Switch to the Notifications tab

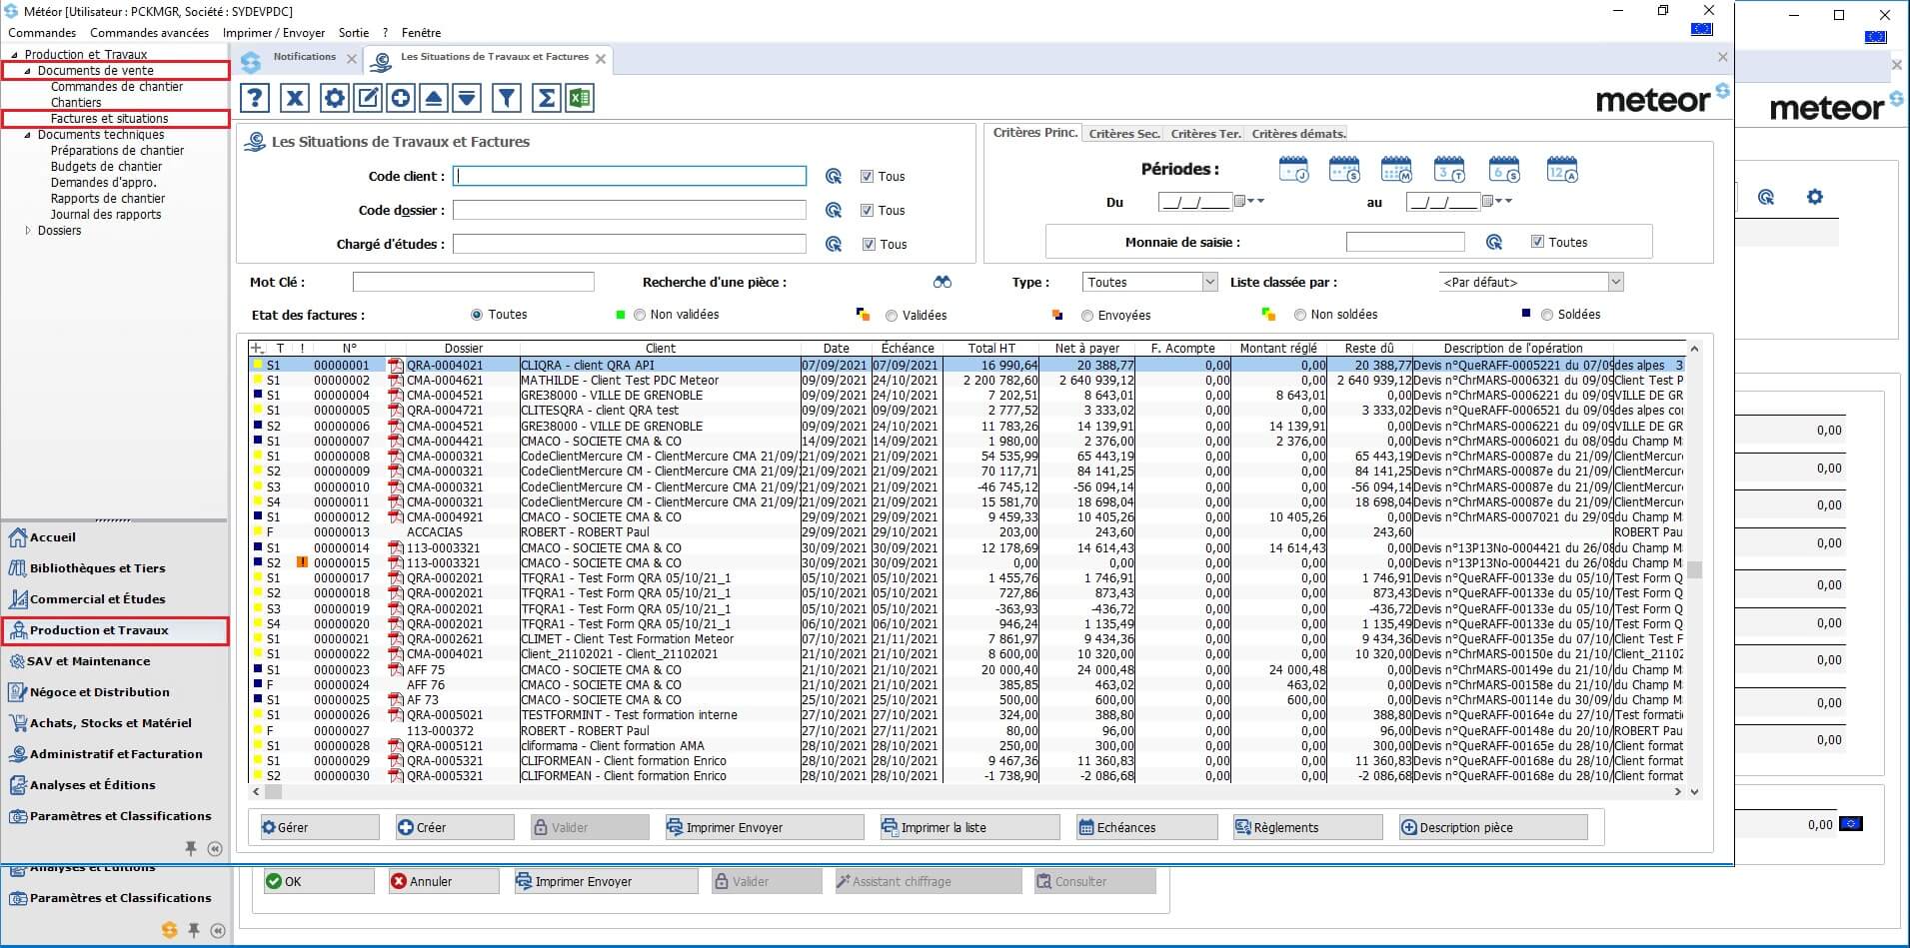(304, 57)
